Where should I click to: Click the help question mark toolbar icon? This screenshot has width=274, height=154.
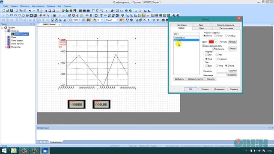38,11
